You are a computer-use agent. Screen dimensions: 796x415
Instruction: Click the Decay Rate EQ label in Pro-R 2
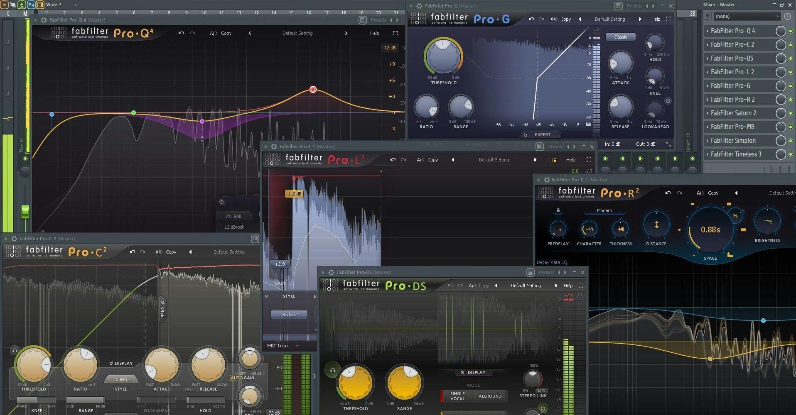coord(552,262)
